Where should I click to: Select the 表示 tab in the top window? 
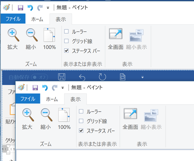click(x=61, y=19)
